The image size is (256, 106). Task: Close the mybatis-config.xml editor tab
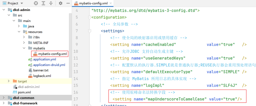coord(110,3)
